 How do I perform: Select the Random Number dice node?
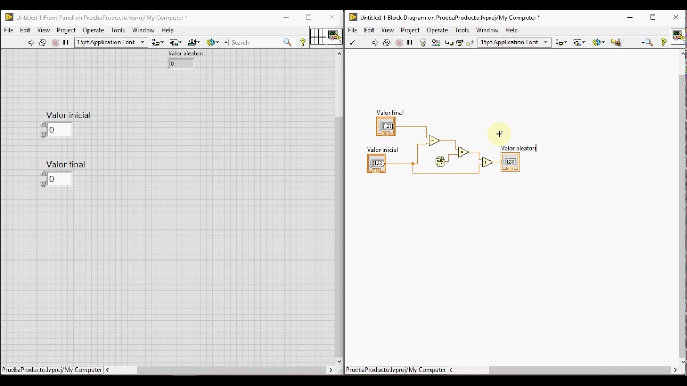tap(441, 161)
